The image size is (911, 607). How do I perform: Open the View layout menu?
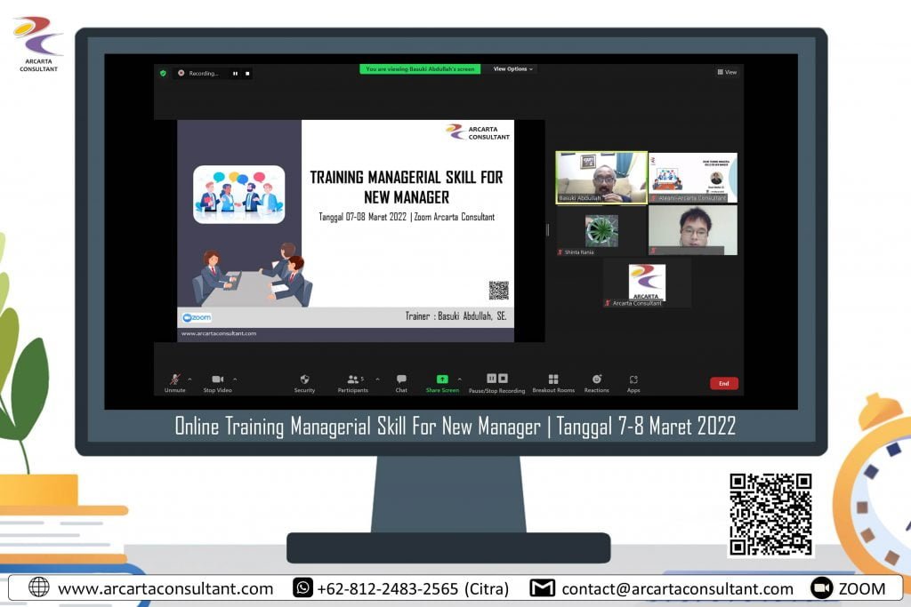727,72
